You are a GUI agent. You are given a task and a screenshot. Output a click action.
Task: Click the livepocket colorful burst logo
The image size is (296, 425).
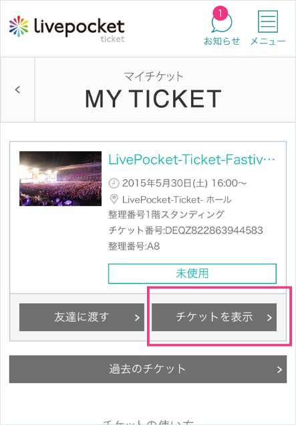(19, 26)
